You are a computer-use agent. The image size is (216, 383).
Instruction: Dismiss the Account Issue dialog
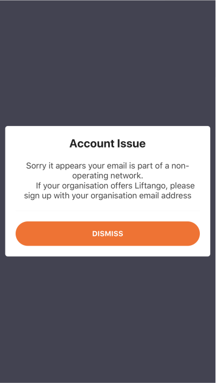pyautogui.click(x=108, y=233)
